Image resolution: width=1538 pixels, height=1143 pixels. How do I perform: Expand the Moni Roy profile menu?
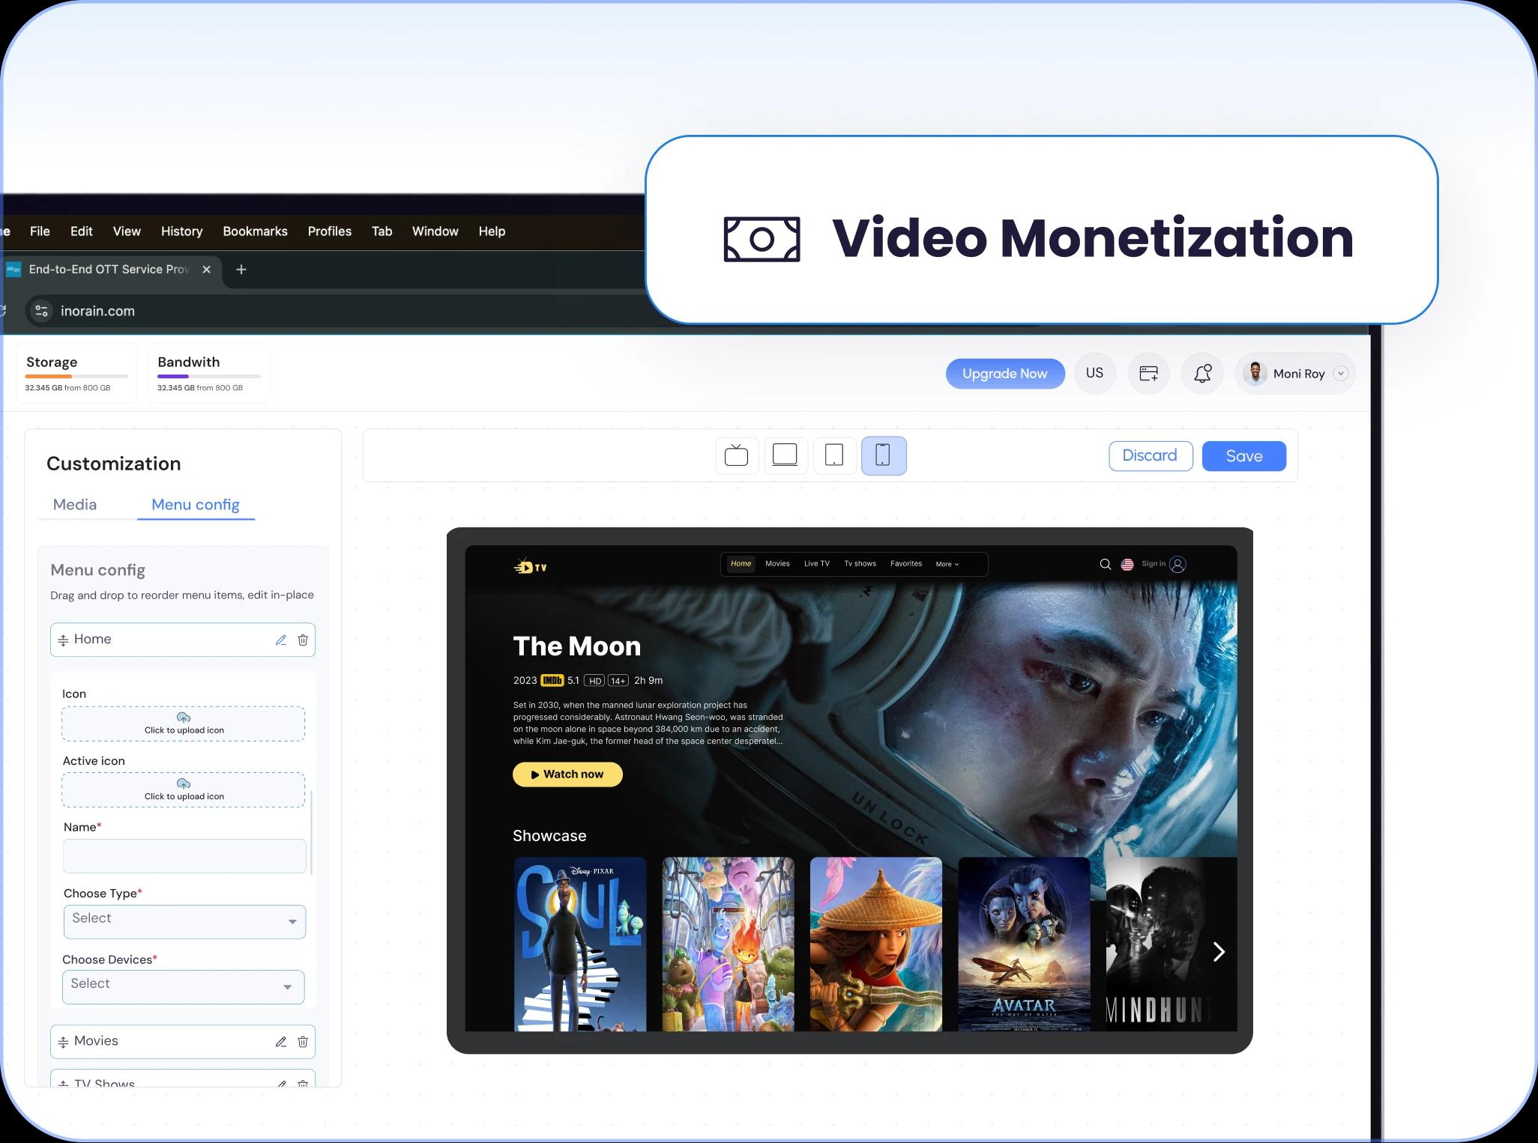click(1341, 373)
